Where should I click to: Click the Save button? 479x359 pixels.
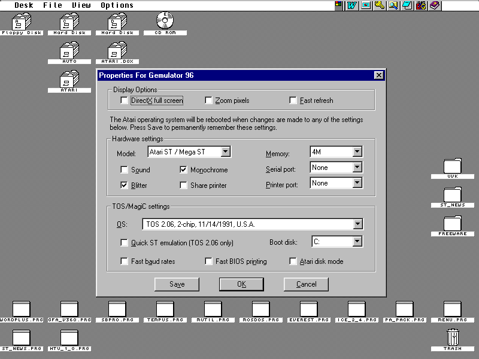click(177, 284)
